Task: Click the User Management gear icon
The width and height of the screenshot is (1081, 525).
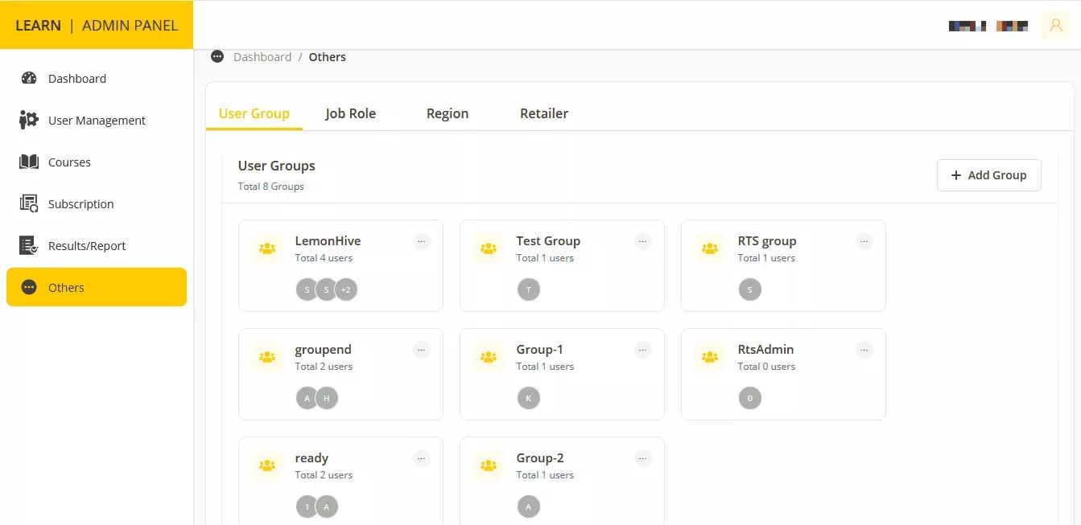Action: (29, 121)
